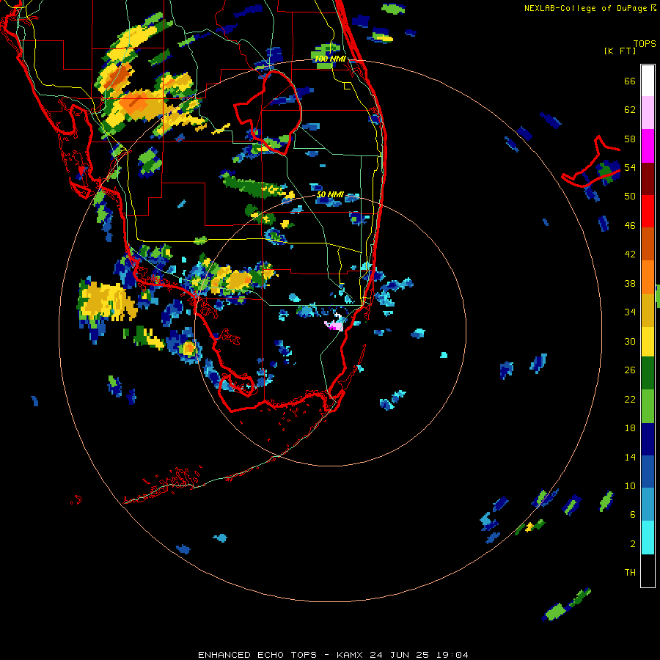Click the legend value 10
This screenshot has height=660, width=660.
630,485
